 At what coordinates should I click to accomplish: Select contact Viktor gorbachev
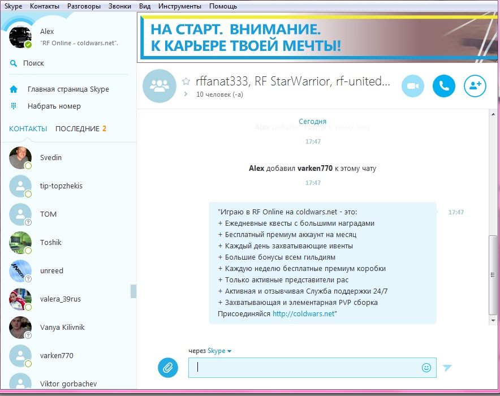pos(68,382)
